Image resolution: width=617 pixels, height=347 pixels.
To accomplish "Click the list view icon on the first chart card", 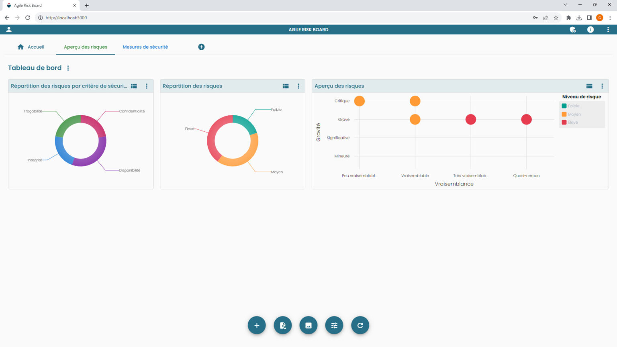I will (x=134, y=86).
